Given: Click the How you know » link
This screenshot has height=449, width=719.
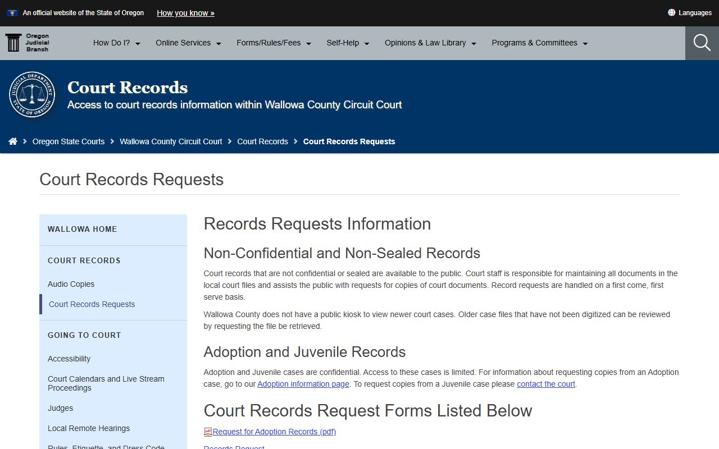Looking at the screenshot, I should (185, 13).
